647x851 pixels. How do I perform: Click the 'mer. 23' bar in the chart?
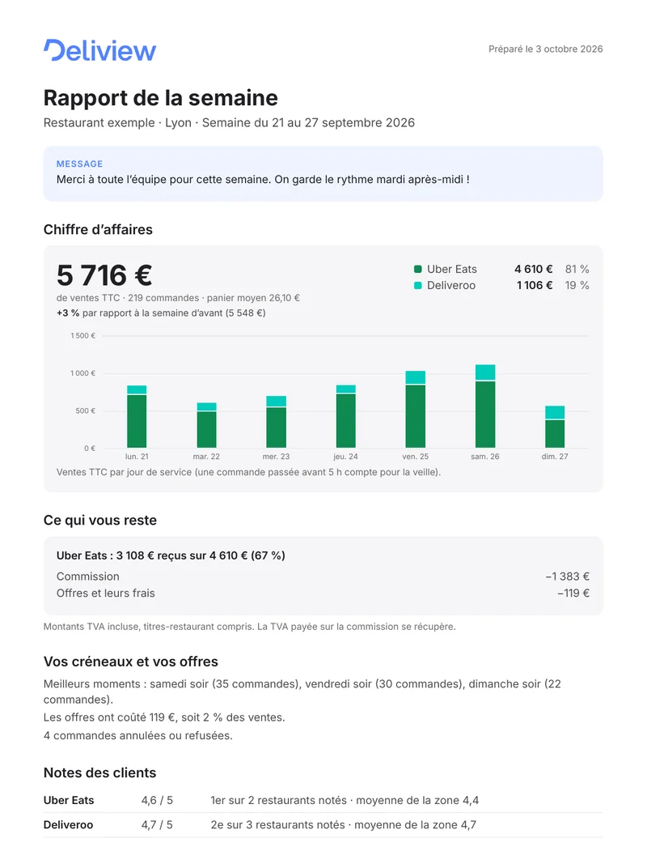point(277,422)
